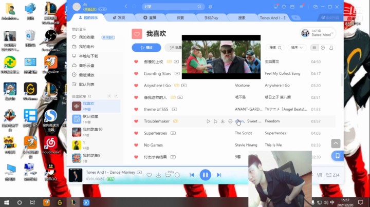Pause playback with the center pause button
370x207 pixels.
click(205, 175)
